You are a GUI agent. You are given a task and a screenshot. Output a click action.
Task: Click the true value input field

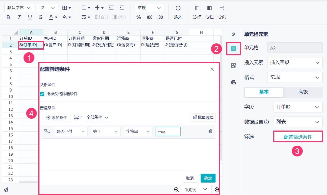click(168, 132)
